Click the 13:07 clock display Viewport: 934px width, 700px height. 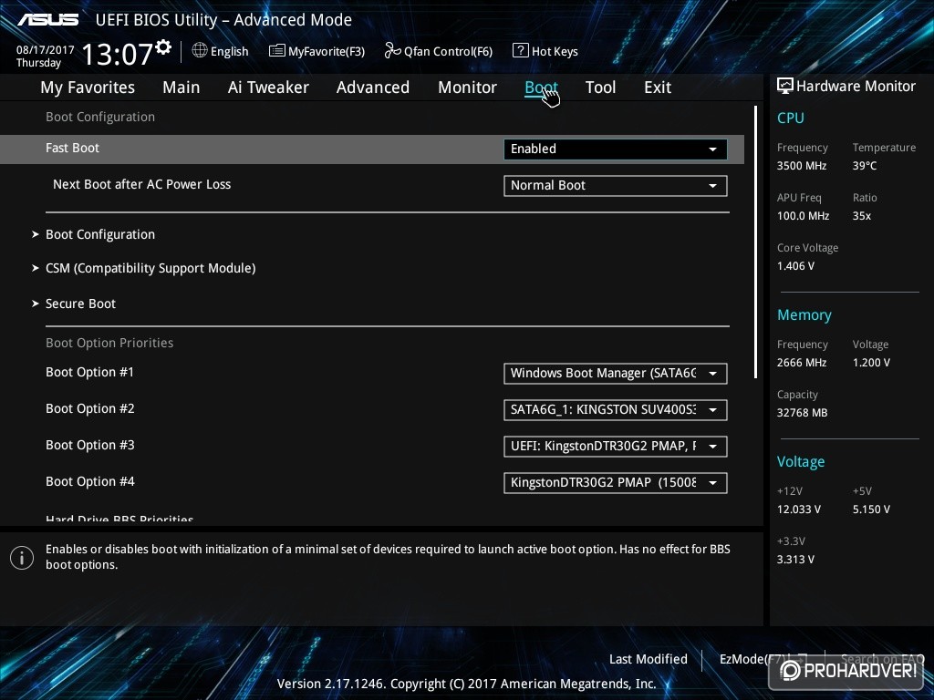tap(118, 54)
